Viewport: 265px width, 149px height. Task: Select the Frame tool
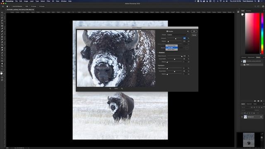pos(2,26)
